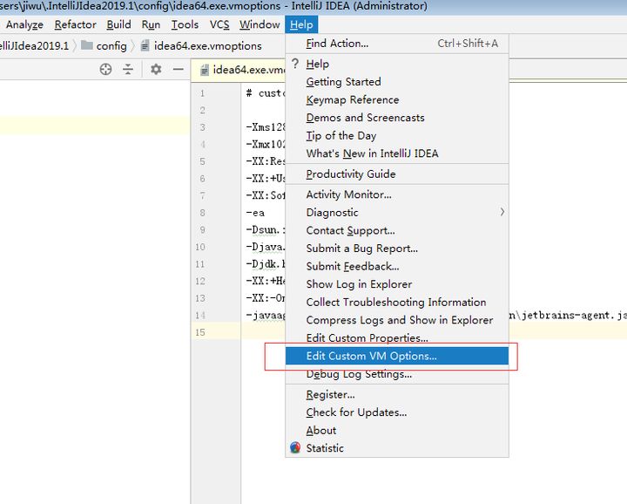Click Show Log in Explorer
The height and width of the screenshot is (504, 627).
pyautogui.click(x=359, y=284)
